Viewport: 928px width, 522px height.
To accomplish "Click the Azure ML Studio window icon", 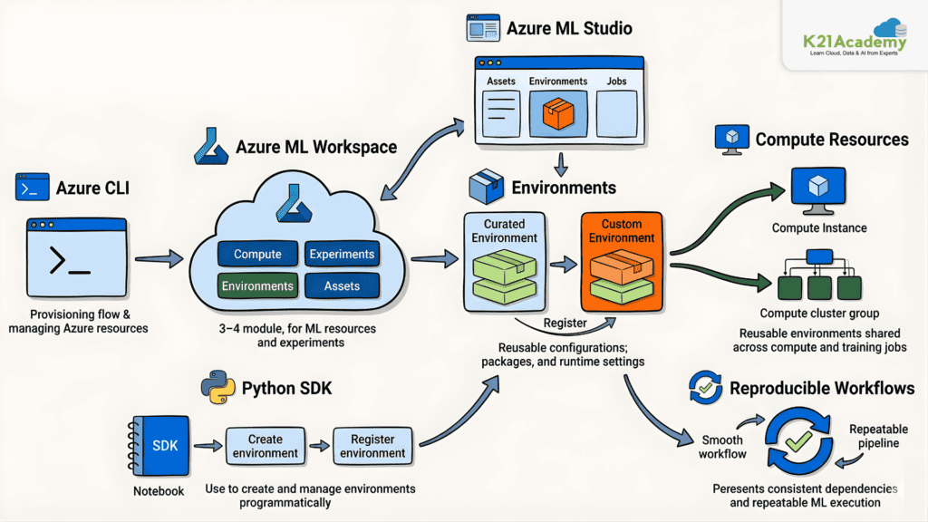I will [483, 28].
